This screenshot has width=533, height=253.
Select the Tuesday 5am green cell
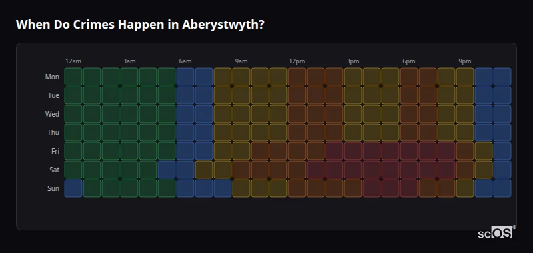[167, 95]
